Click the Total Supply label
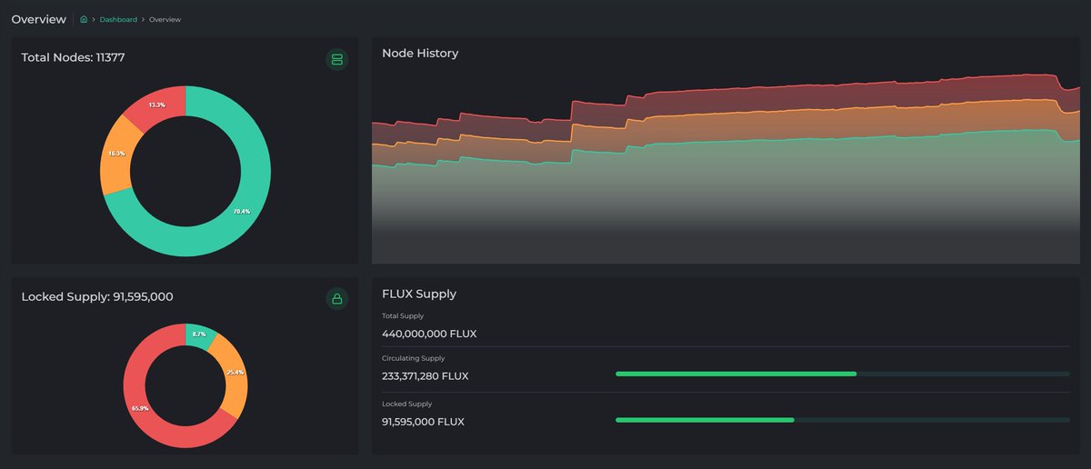The height and width of the screenshot is (469, 1091). [x=403, y=315]
